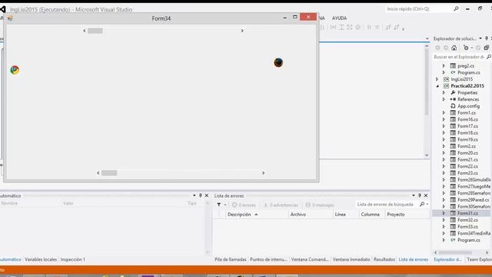
Task: Click the quick launch search magnifier icon
Action: pos(456,9)
